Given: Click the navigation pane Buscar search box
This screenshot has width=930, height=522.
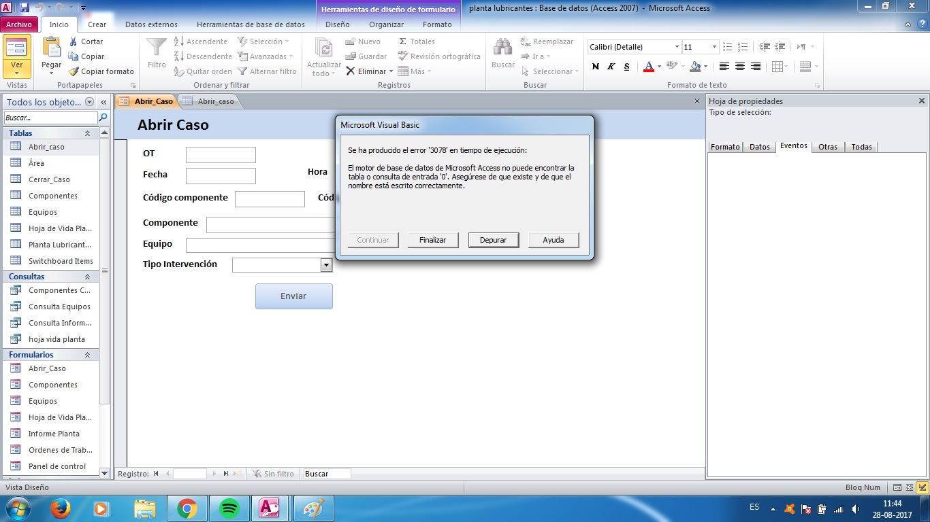Looking at the screenshot, I should tap(51, 118).
